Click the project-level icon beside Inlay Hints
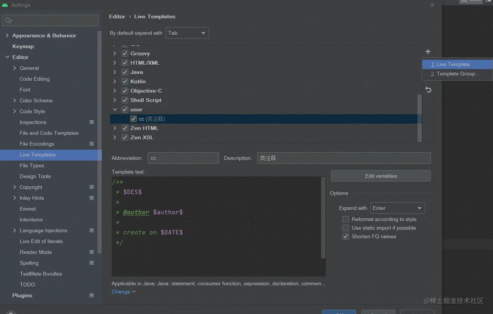 click(x=92, y=198)
